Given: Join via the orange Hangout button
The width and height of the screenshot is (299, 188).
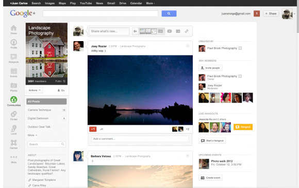Looking at the screenshot, I should coord(243,127).
